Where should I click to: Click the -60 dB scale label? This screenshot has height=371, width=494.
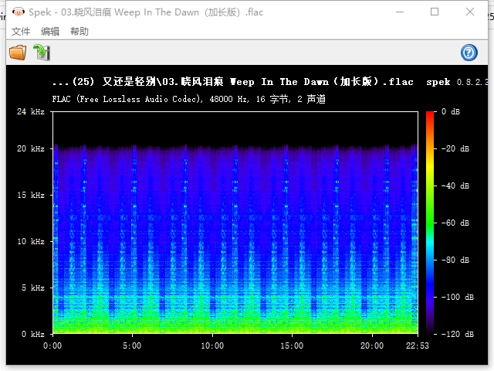point(455,223)
